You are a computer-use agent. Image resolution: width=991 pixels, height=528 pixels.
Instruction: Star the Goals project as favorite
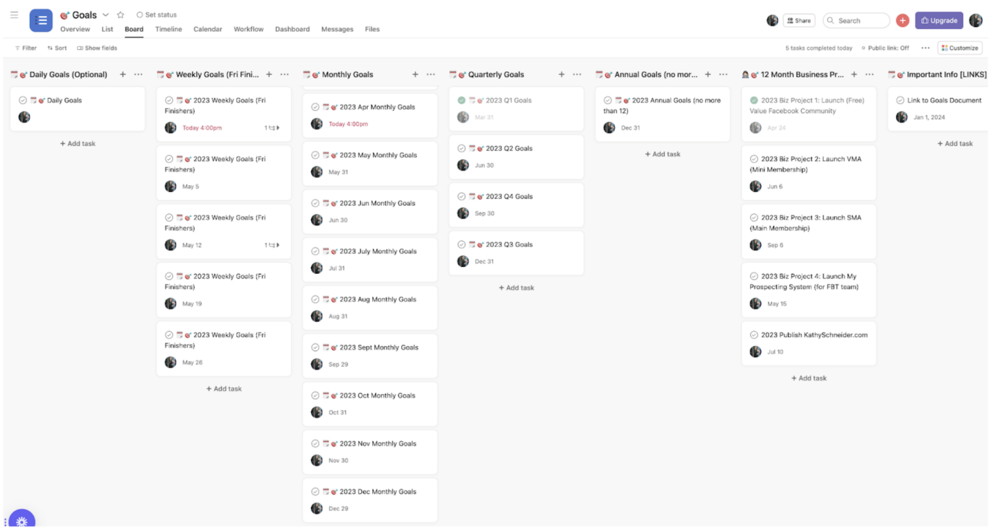point(120,14)
